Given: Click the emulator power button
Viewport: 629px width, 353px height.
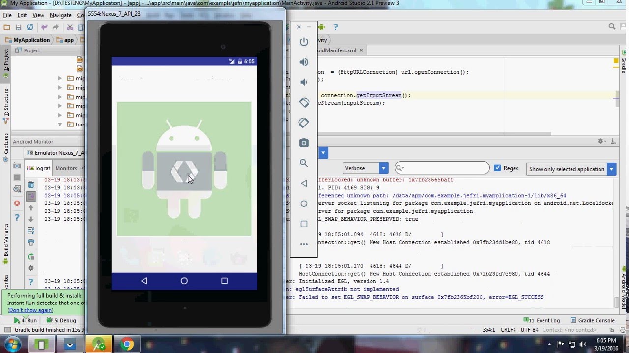Looking at the screenshot, I should pos(304,42).
